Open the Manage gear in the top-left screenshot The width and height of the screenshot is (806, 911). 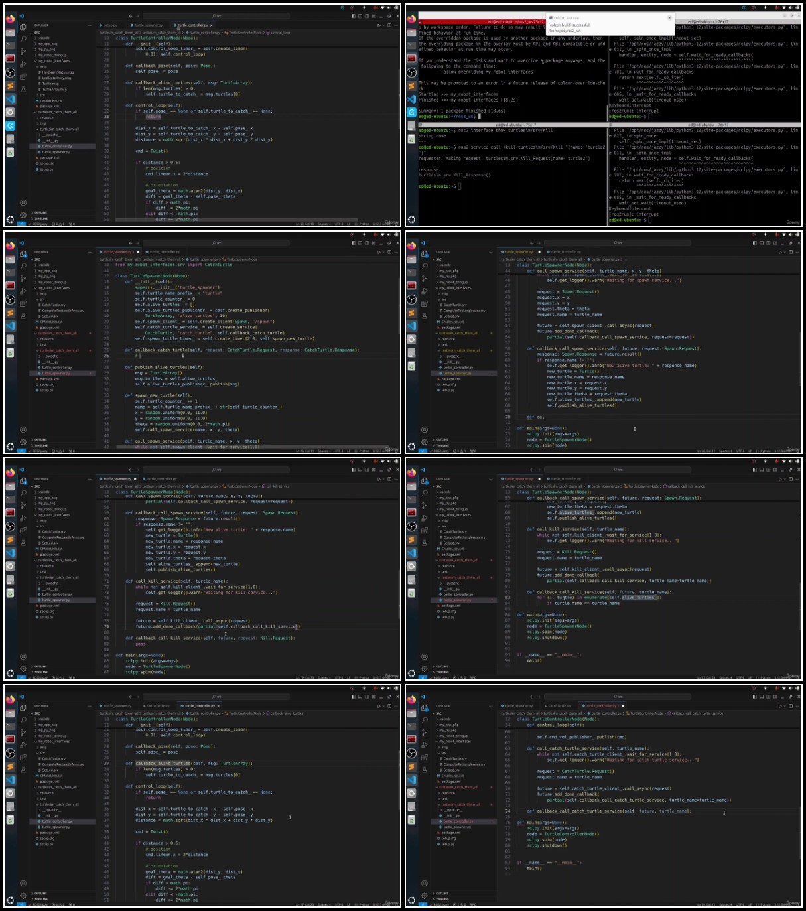click(x=23, y=215)
